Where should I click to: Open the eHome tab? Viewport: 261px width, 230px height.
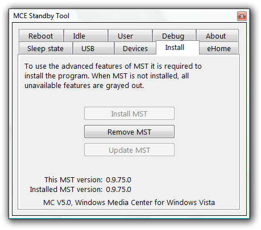tap(219, 48)
